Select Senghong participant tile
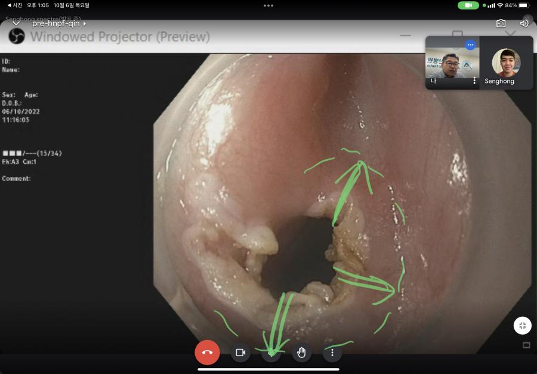Screen dimensions: 537x374 [506, 63]
